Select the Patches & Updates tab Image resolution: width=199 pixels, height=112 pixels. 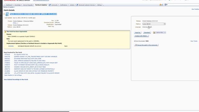41,5
